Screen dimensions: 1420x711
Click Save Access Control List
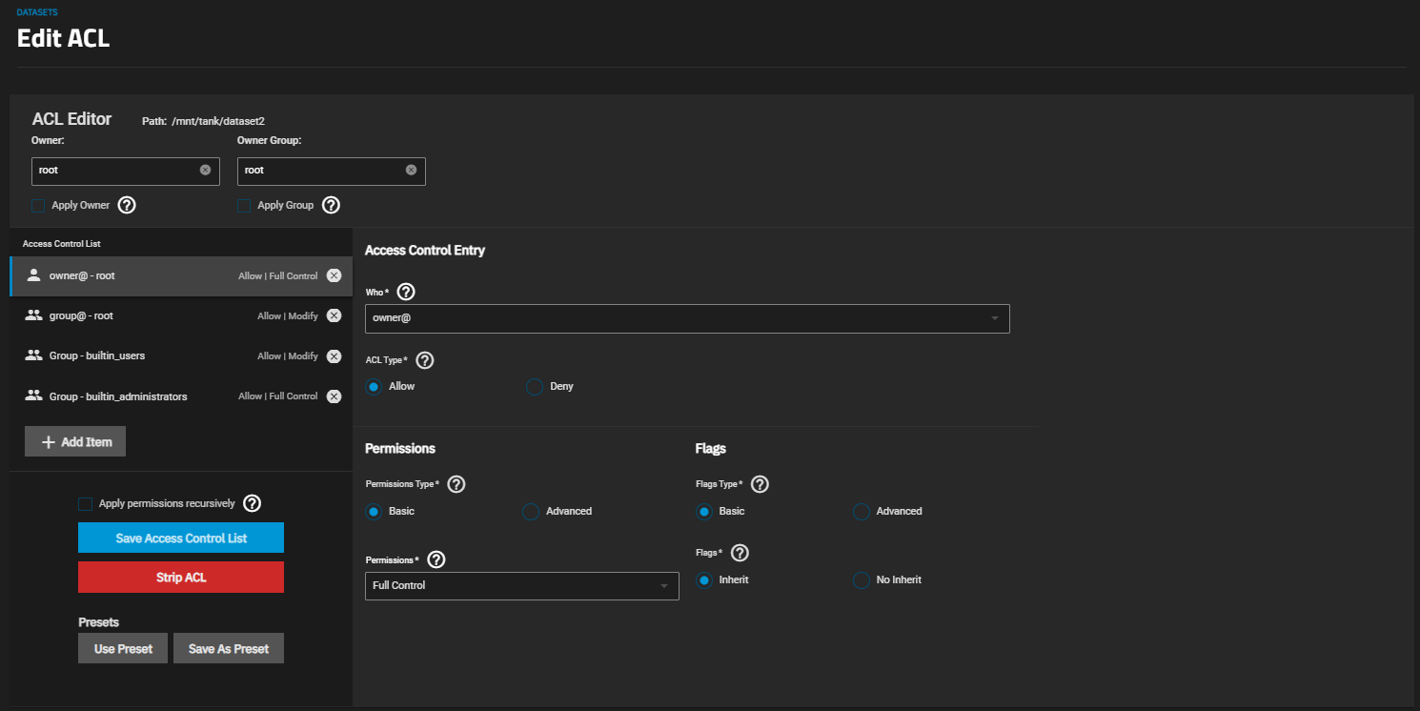tap(181, 538)
